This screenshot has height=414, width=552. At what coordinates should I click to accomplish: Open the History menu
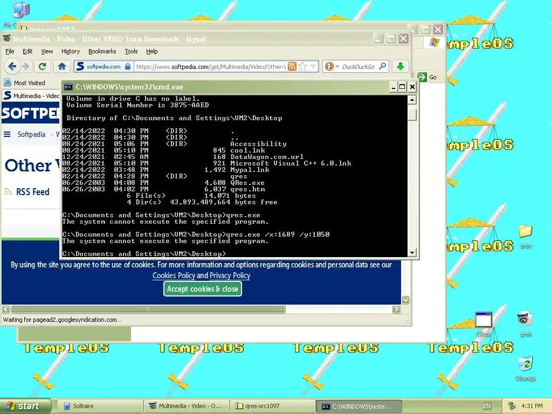(x=71, y=51)
